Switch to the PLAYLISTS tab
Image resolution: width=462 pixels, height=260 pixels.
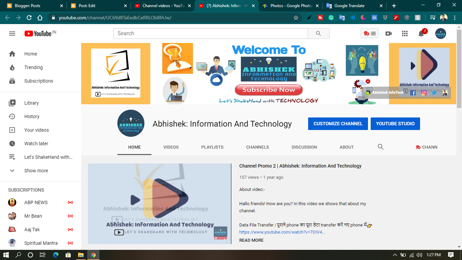click(212, 147)
